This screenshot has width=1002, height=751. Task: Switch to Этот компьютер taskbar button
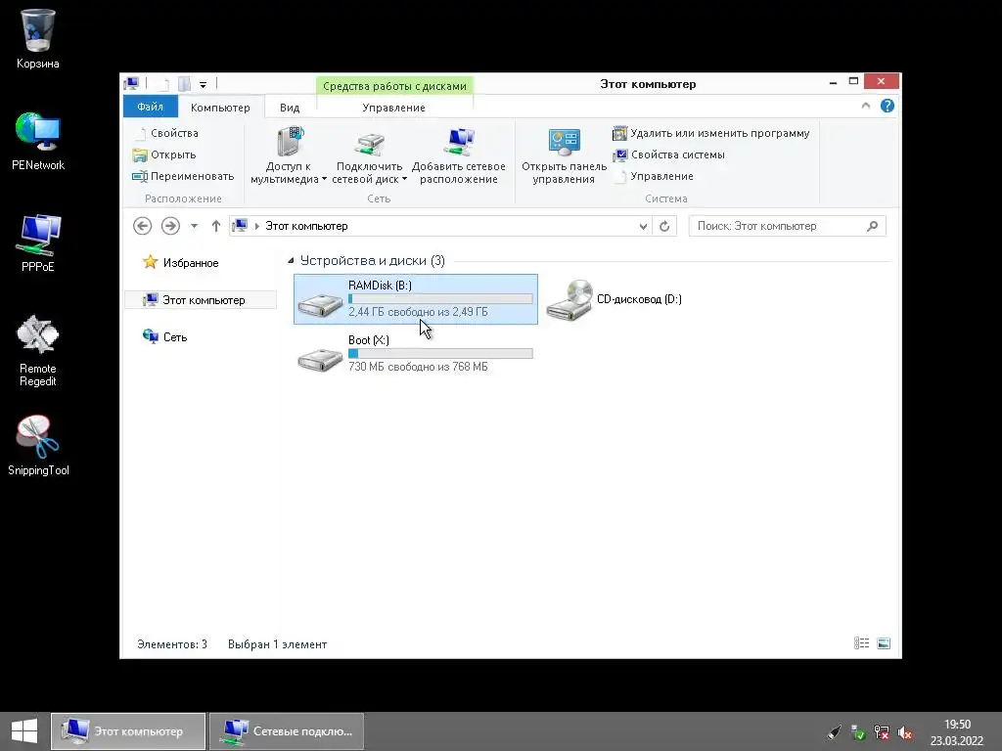(128, 731)
